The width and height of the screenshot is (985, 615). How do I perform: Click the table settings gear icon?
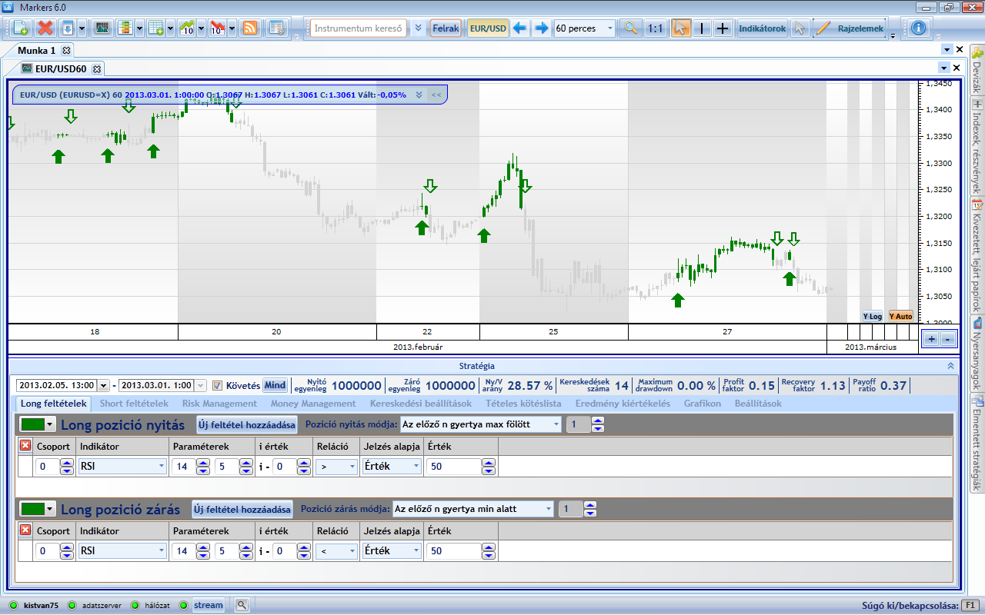276,28
